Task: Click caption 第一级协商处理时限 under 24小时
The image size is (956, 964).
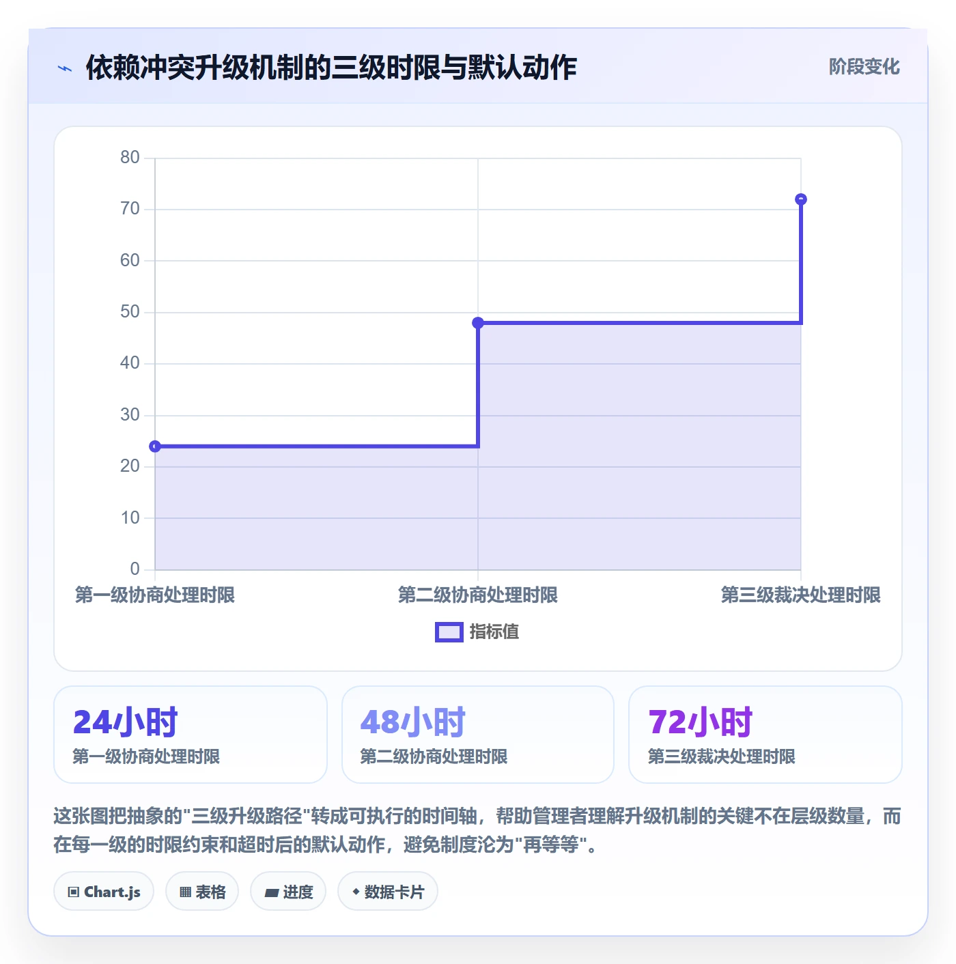Action: [146, 756]
